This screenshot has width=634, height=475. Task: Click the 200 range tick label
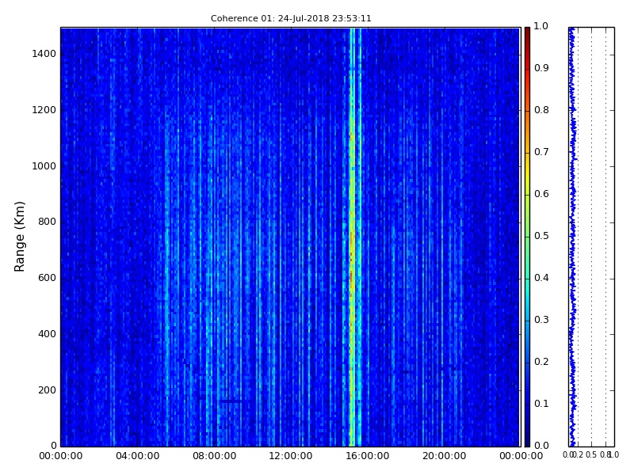click(47, 390)
